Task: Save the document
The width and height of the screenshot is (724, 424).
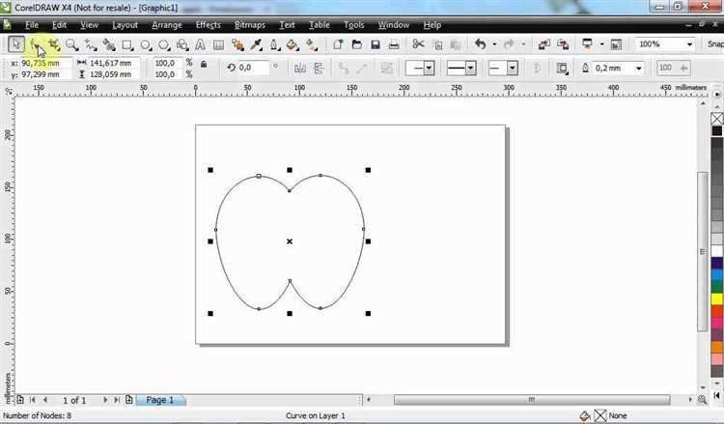Action: 376,44
